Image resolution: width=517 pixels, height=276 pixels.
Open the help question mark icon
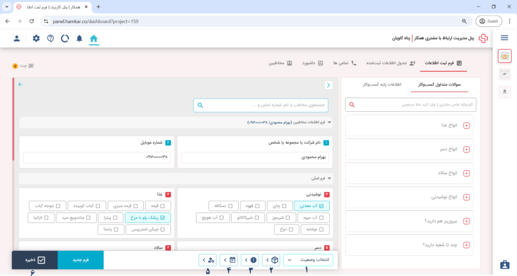[50, 38]
